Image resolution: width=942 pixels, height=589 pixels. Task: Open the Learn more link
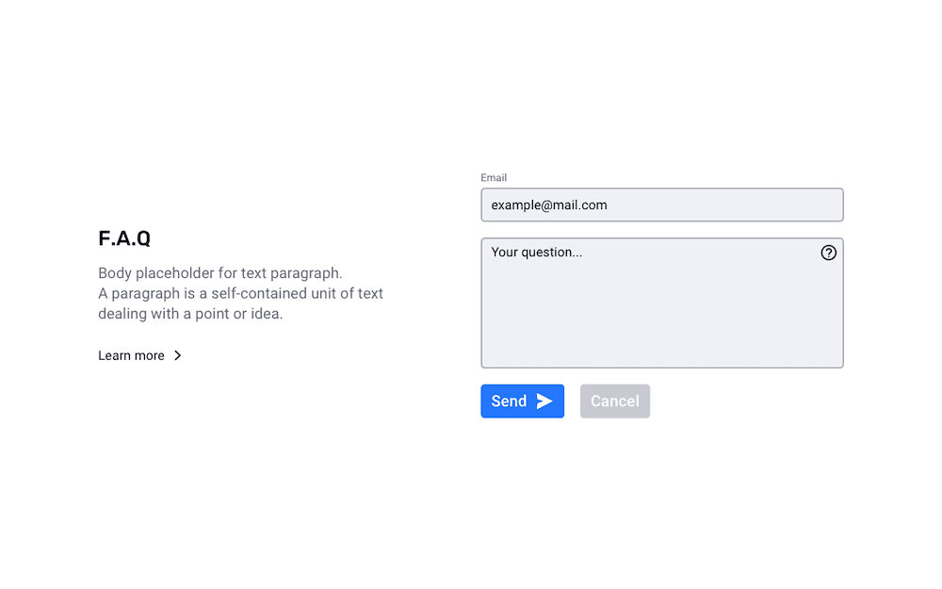[140, 355]
